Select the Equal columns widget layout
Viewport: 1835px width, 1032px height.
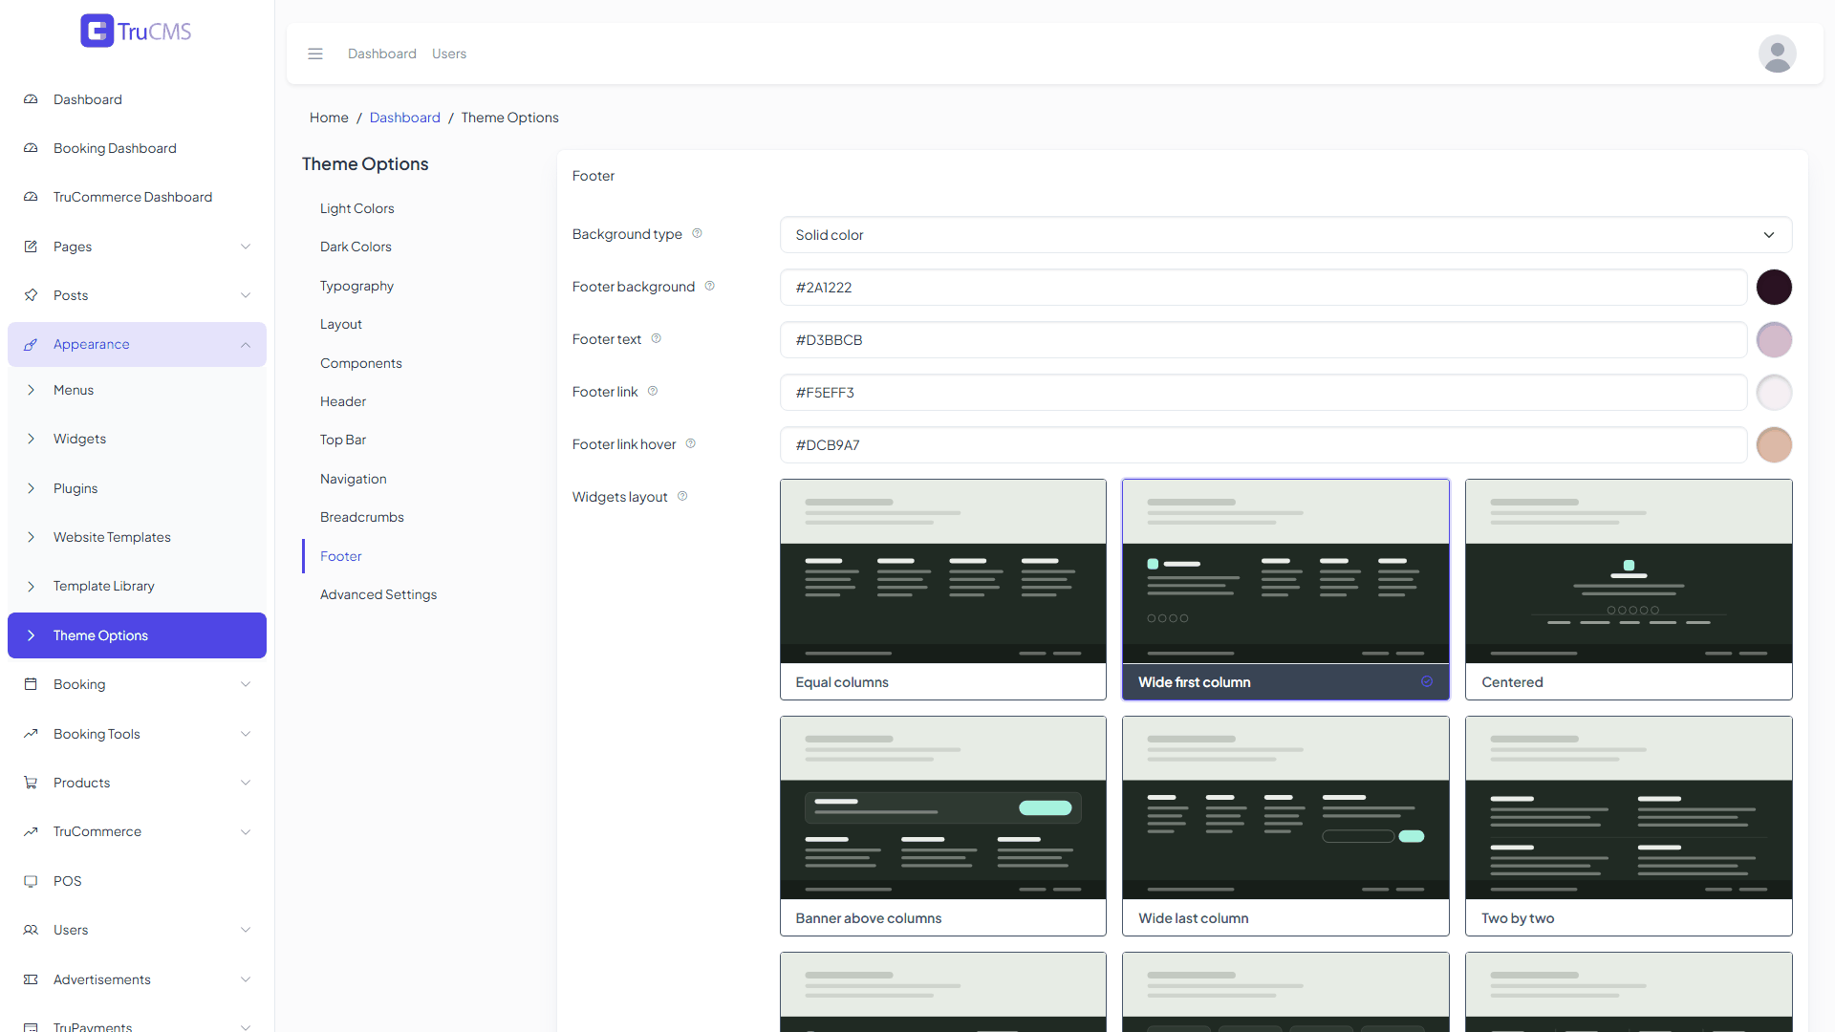(942, 590)
